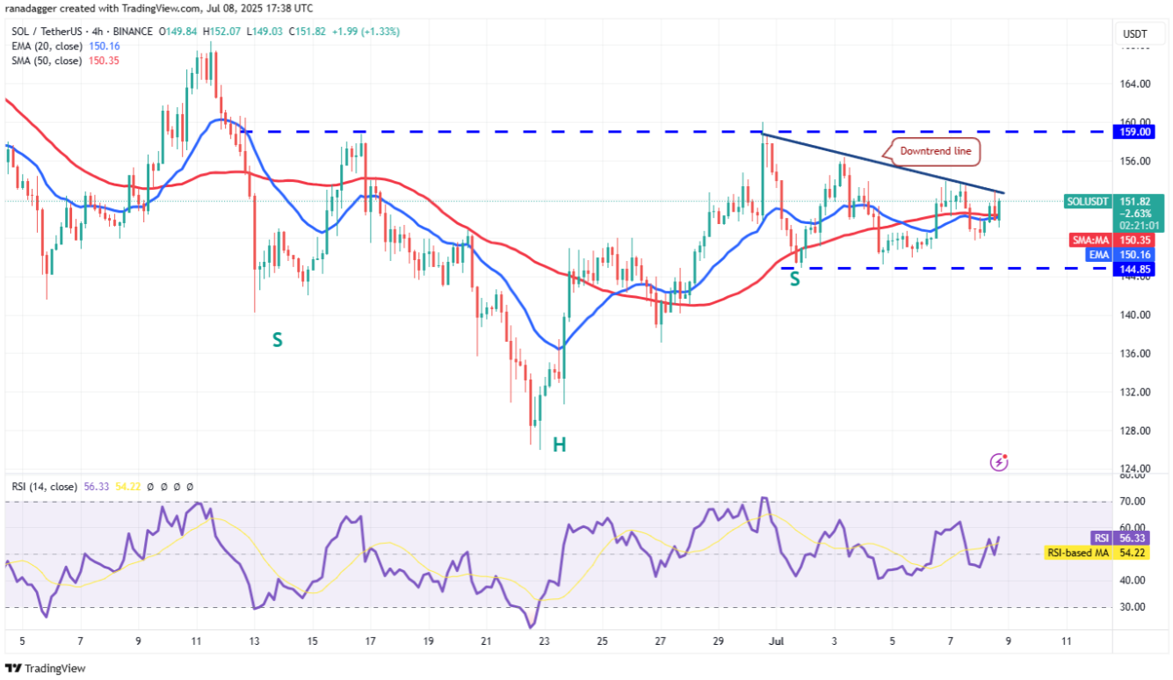Select the Downtrend line callout label

(936, 152)
